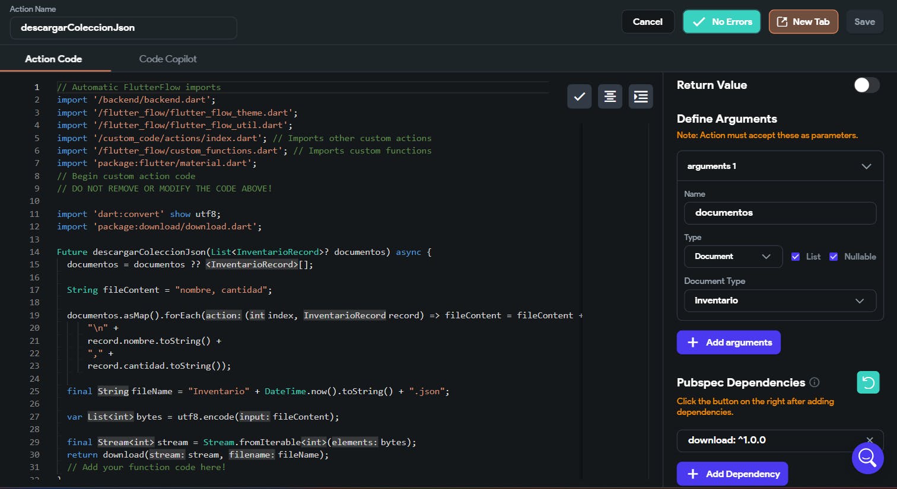
Task: Click the Action Name input field
Action: coord(123,28)
